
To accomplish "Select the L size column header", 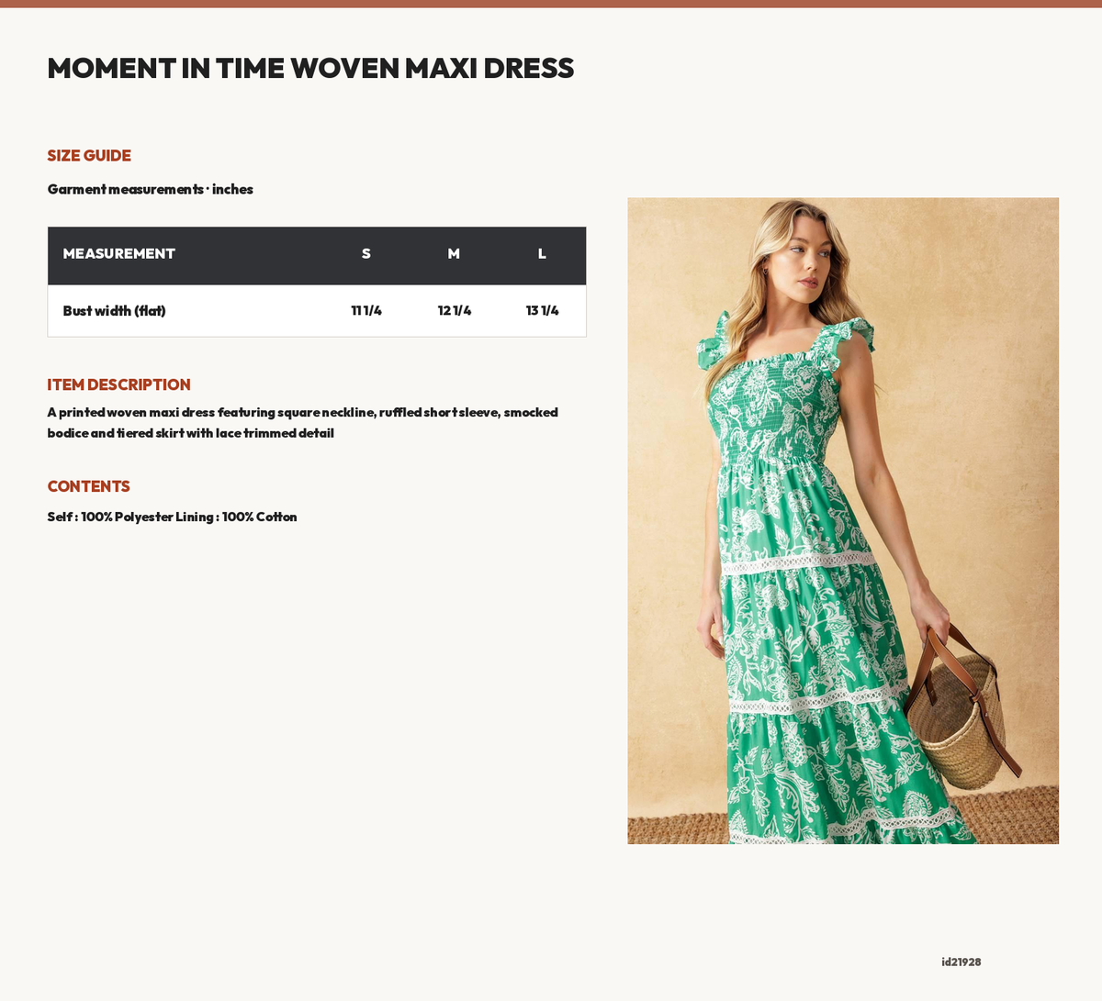I will point(542,254).
